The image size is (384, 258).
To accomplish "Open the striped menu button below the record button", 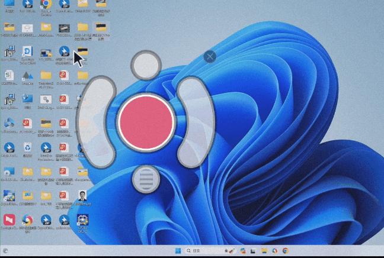I will pos(146,179).
